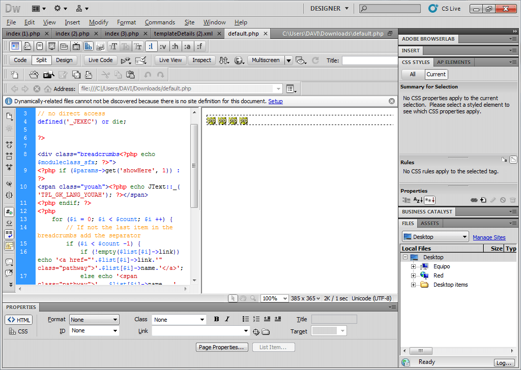Toggle Live Code button
This screenshot has width=521, height=370.
click(x=100, y=60)
